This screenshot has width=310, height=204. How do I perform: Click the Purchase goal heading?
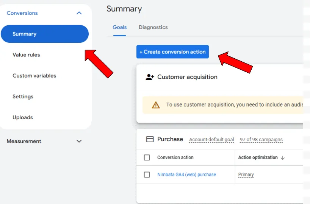point(170,139)
